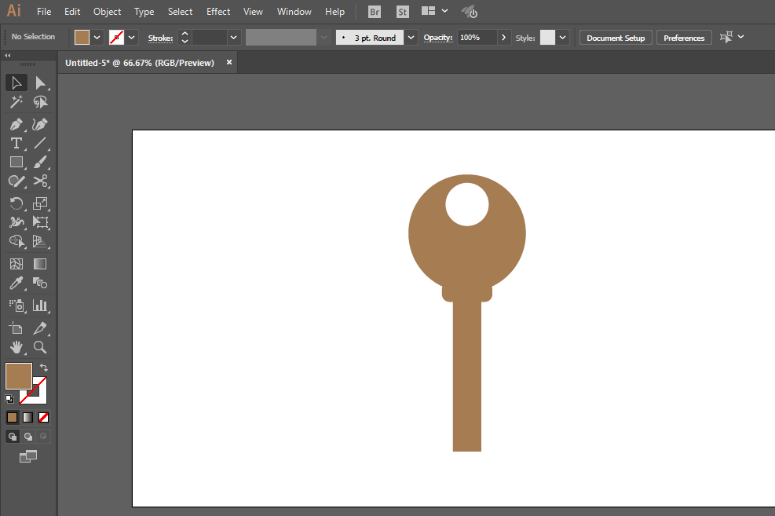
Task: Select the Magic Wand tool
Action: (16, 103)
